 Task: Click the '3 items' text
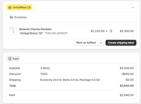[x=45, y=68]
